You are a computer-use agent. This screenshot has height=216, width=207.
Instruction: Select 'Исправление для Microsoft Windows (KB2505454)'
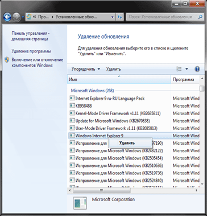119,158
